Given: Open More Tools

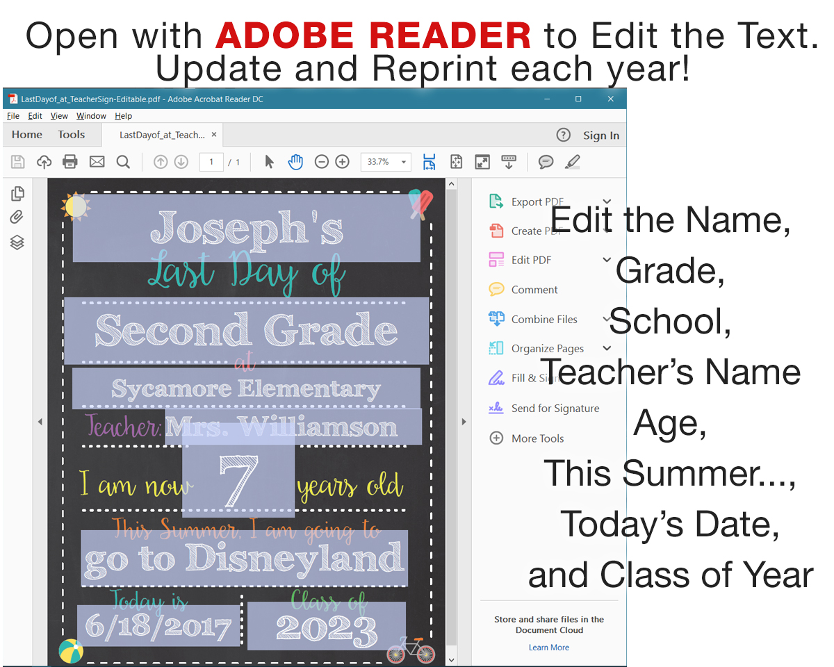Looking at the screenshot, I should point(528,438).
